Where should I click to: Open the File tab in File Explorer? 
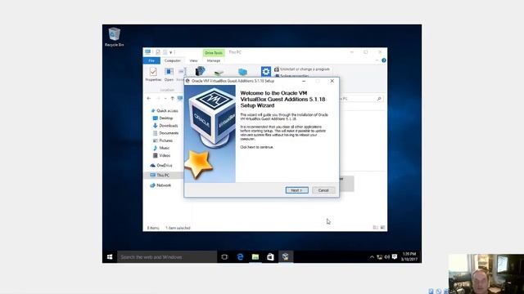pos(151,60)
